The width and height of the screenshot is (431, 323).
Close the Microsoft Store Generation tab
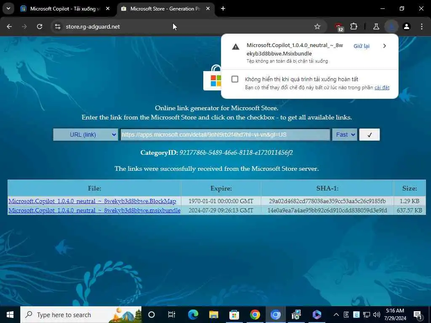click(208, 9)
